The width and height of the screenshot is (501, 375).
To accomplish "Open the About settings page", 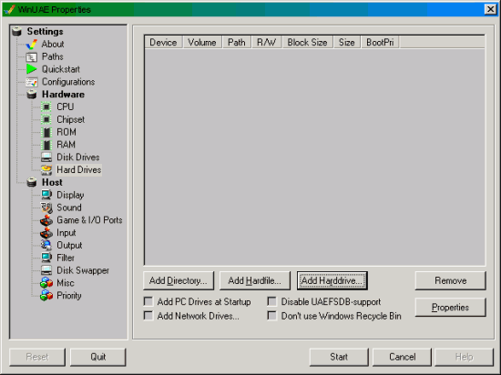I will pos(53,44).
